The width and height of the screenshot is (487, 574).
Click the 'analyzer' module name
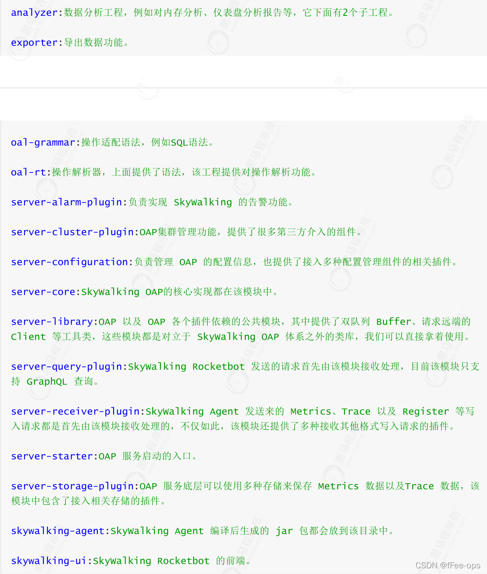[x=34, y=13]
